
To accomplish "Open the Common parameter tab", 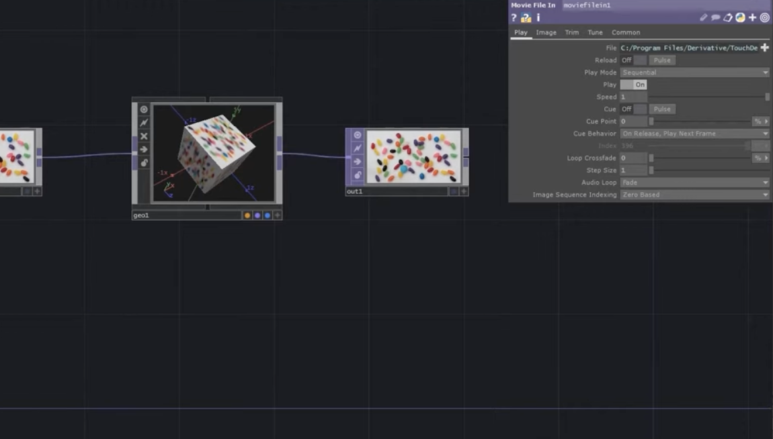I will 626,32.
